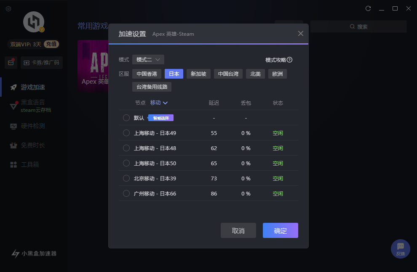Click the question mark help icon

[290, 60]
